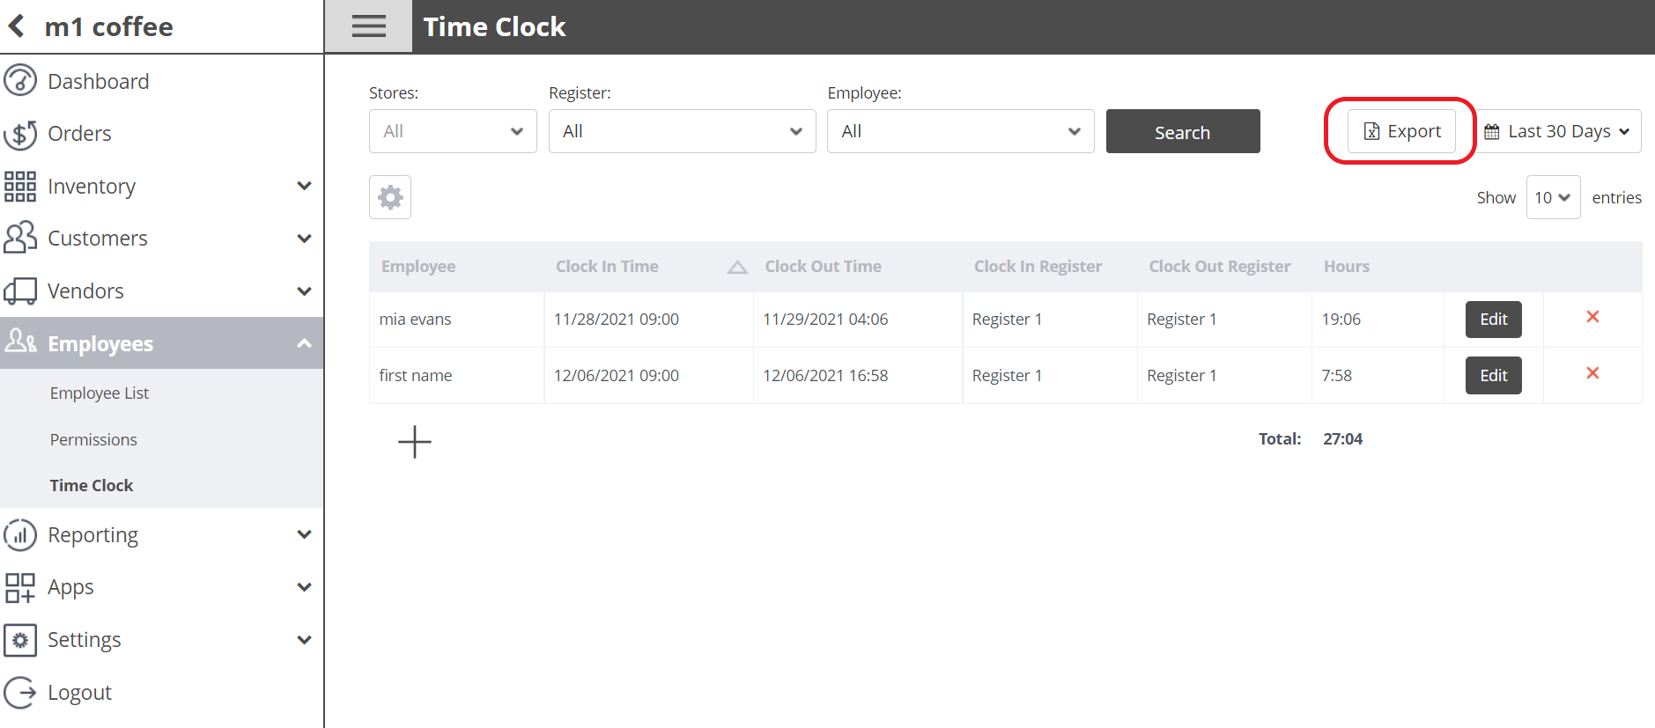Expand the Apps menu chevron
The height and width of the screenshot is (728, 1655).
click(304, 587)
